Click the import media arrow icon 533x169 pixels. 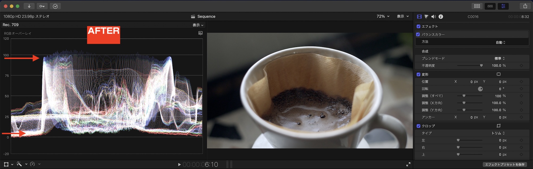(29, 6)
